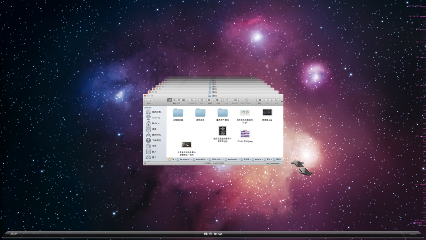The height and width of the screenshot is (240, 426).
Task: Switch Finder to icon view
Action: coord(170,100)
